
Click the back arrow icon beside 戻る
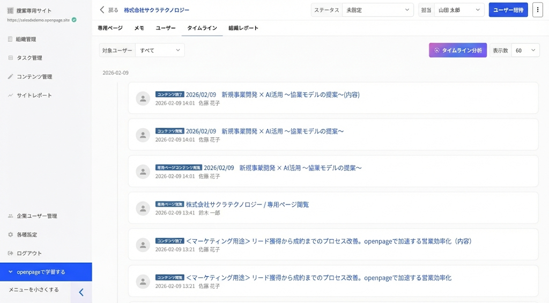102,10
